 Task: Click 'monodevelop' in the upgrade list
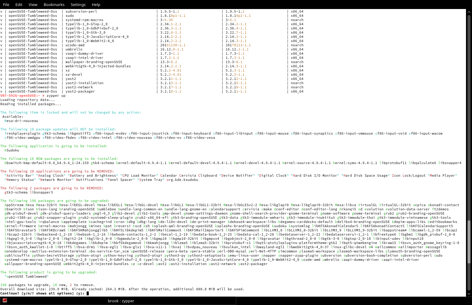16,251
